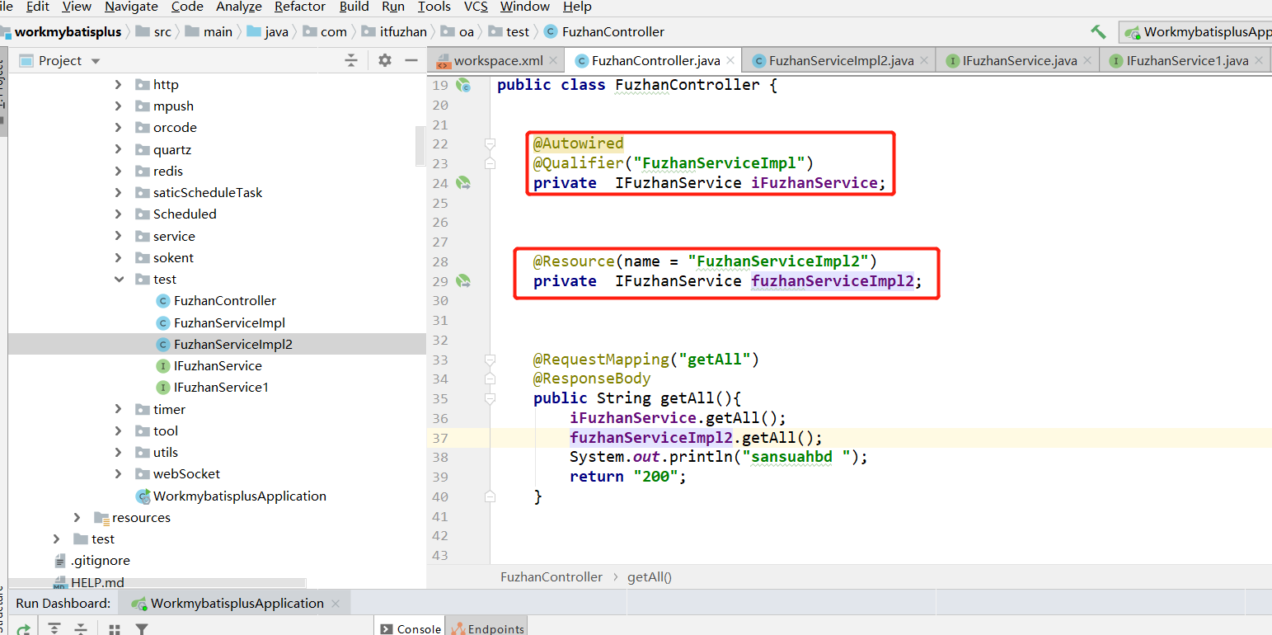Image resolution: width=1272 pixels, height=635 pixels.
Task: Toggle code fold marker on line 33
Action: 490,360
